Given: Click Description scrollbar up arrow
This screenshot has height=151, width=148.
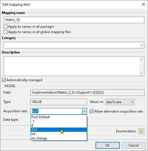Looking at the screenshot, I should click(x=142, y=59).
